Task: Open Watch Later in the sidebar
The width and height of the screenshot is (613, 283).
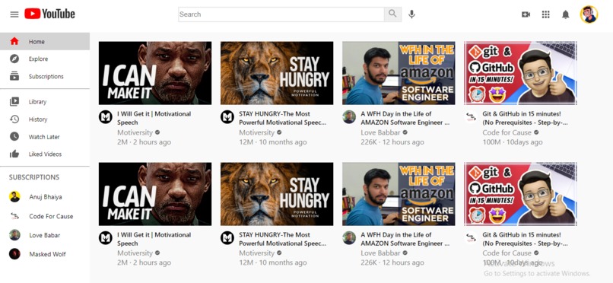Action: 45,137
